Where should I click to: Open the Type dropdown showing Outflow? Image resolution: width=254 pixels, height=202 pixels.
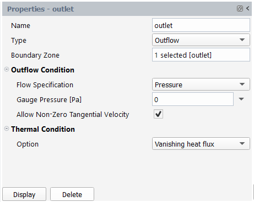click(x=201, y=40)
